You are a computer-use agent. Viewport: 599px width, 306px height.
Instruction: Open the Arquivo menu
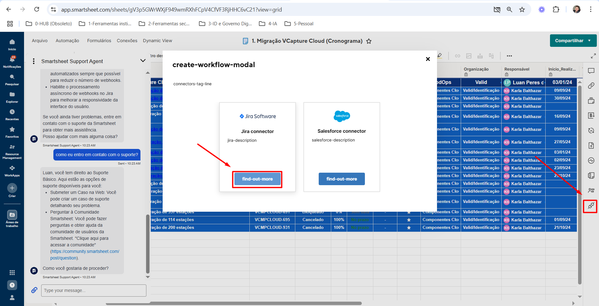[x=40, y=41]
